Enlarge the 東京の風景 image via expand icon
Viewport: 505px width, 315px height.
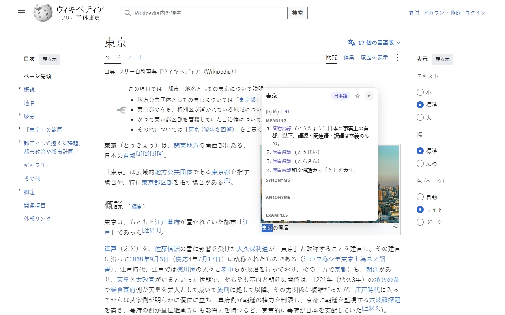pyautogui.click(x=395, y=226)
